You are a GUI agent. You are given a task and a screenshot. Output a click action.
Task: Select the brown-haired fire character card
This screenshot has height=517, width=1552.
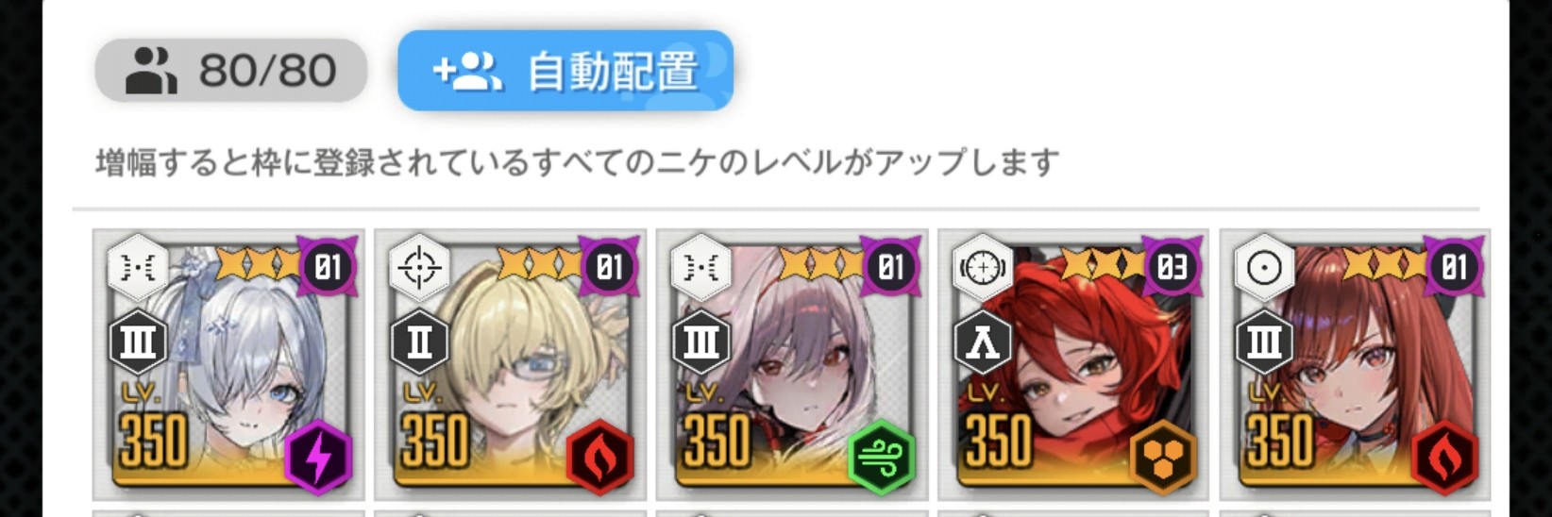[1355, 364]
